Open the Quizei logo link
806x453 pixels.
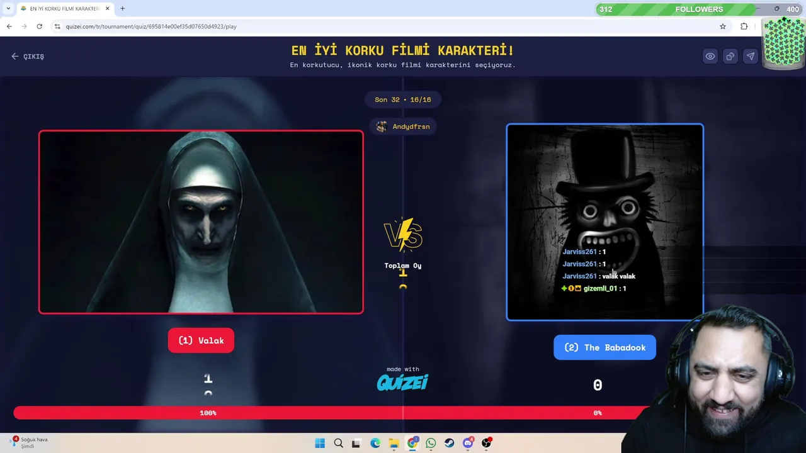point(403,382)
